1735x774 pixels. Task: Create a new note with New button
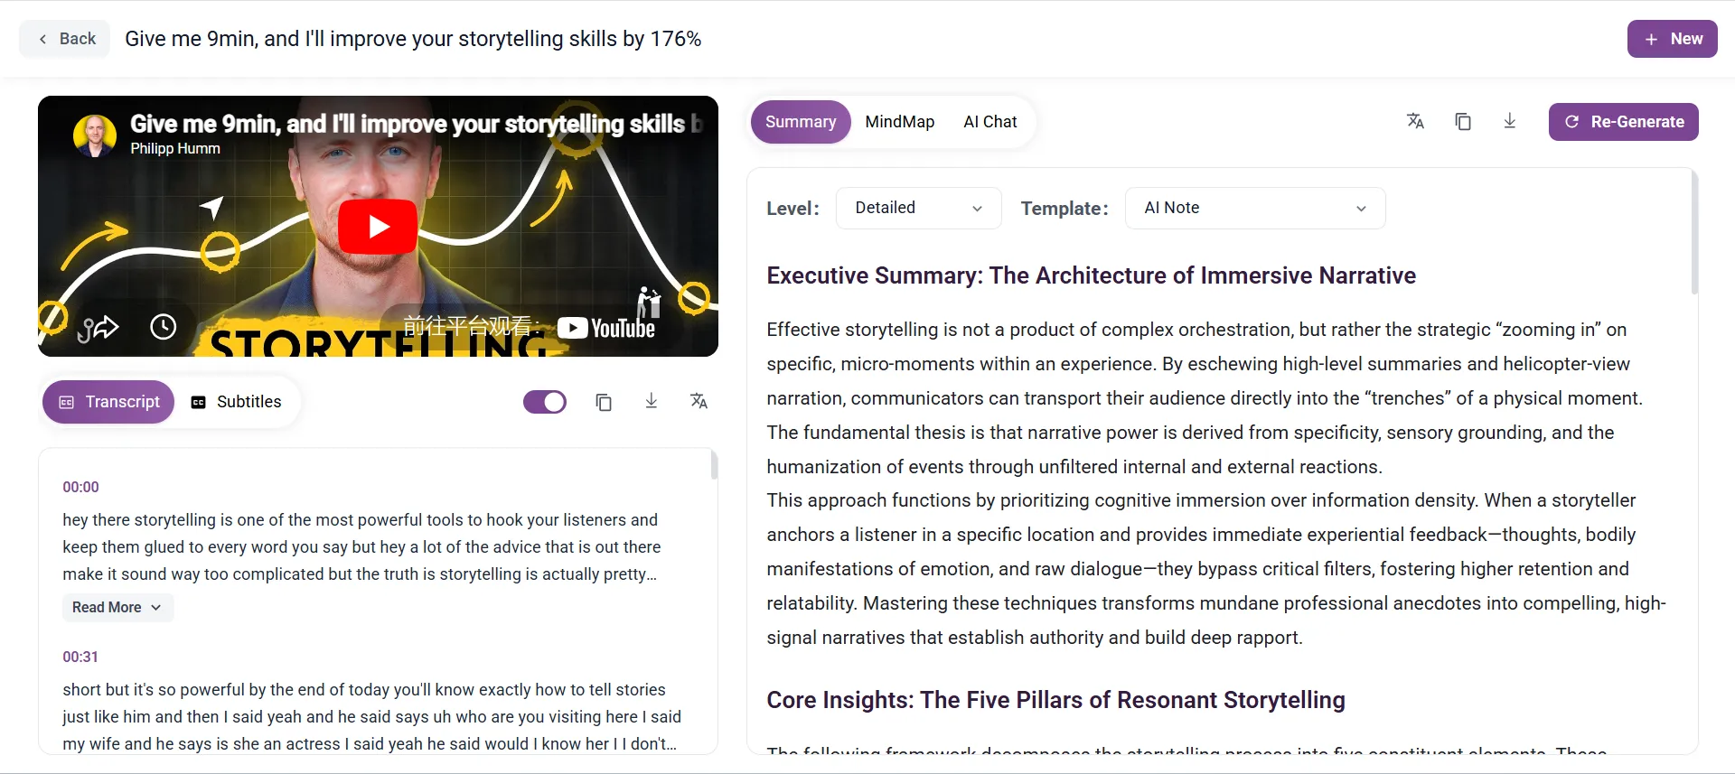(1672, 39)
